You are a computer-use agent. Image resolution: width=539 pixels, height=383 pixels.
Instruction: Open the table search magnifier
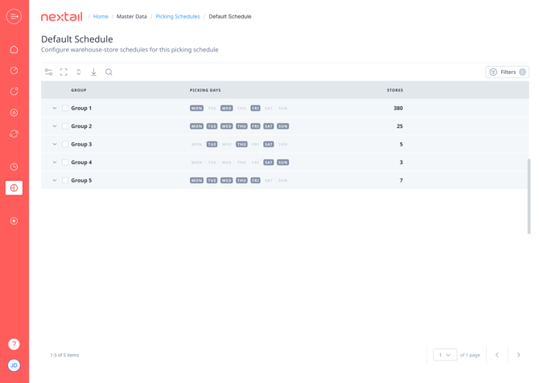click(x=109, y=72)
